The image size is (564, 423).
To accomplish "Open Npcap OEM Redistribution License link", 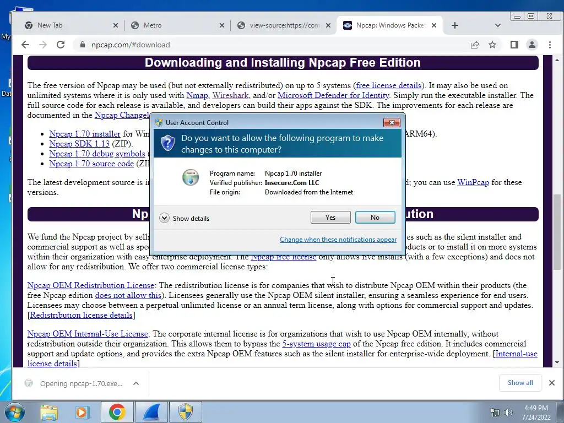I will point(91,285).
